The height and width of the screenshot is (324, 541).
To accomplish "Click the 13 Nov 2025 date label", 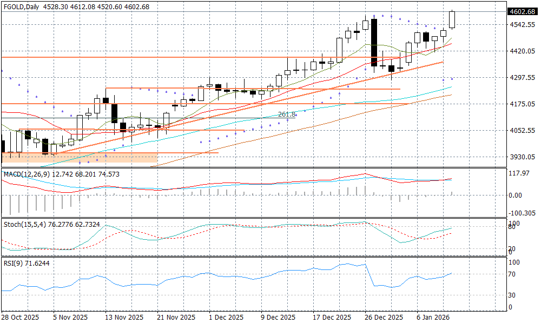I will click(x=123, y=317).
